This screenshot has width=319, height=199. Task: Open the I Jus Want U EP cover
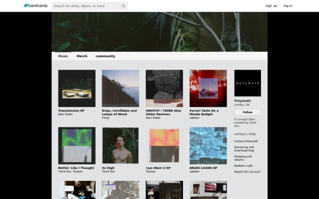coord(164,145)
